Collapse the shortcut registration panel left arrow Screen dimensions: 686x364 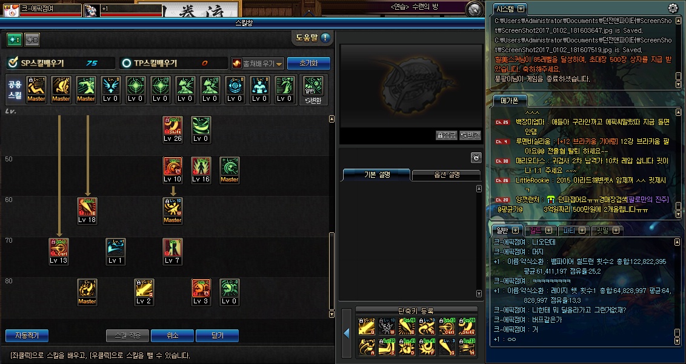[347, 333]
